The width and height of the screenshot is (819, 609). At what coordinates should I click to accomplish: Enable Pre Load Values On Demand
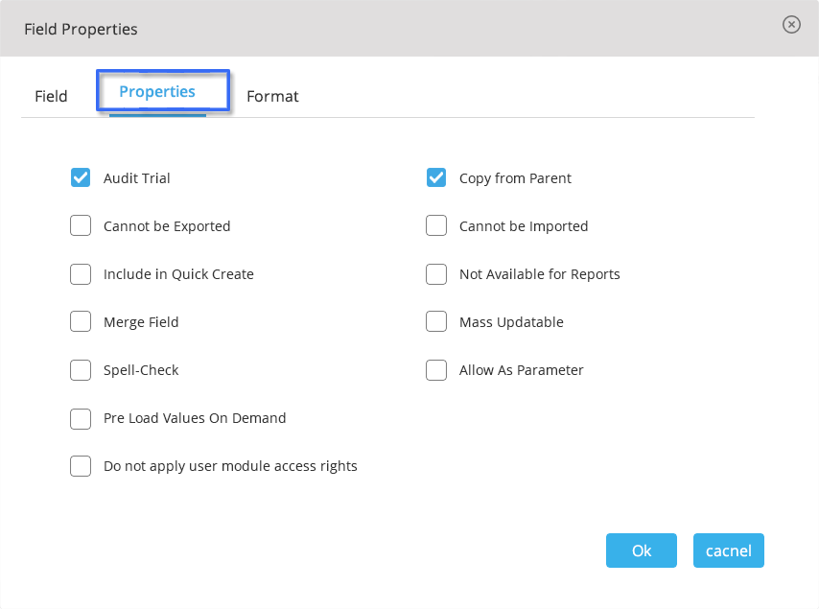pos(81,419)
